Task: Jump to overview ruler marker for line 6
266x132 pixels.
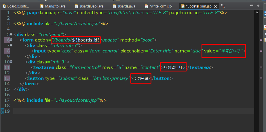Action: click(x=261, y=40)
